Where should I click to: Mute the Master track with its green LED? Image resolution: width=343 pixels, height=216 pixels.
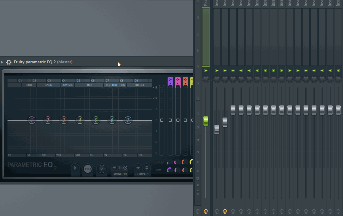pos(206,71)
